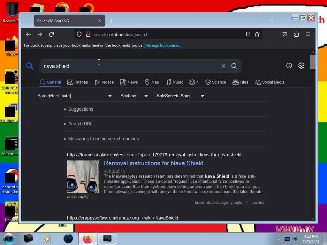
Task: Open SearXNG about info icon
Action: pyautogui.click(x=289, y=66)
